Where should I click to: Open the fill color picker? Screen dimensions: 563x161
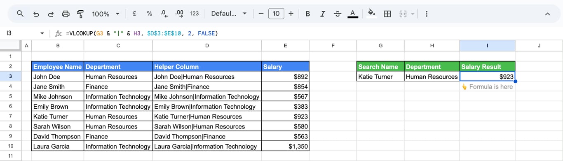coord(372,14)
